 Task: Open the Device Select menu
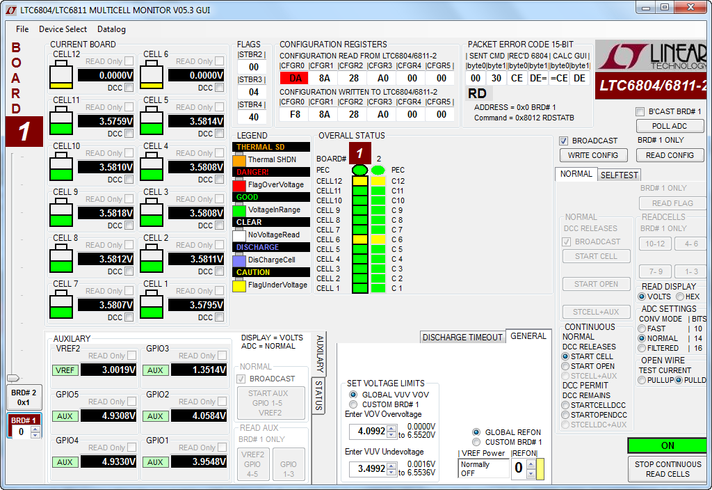(63, 29)
